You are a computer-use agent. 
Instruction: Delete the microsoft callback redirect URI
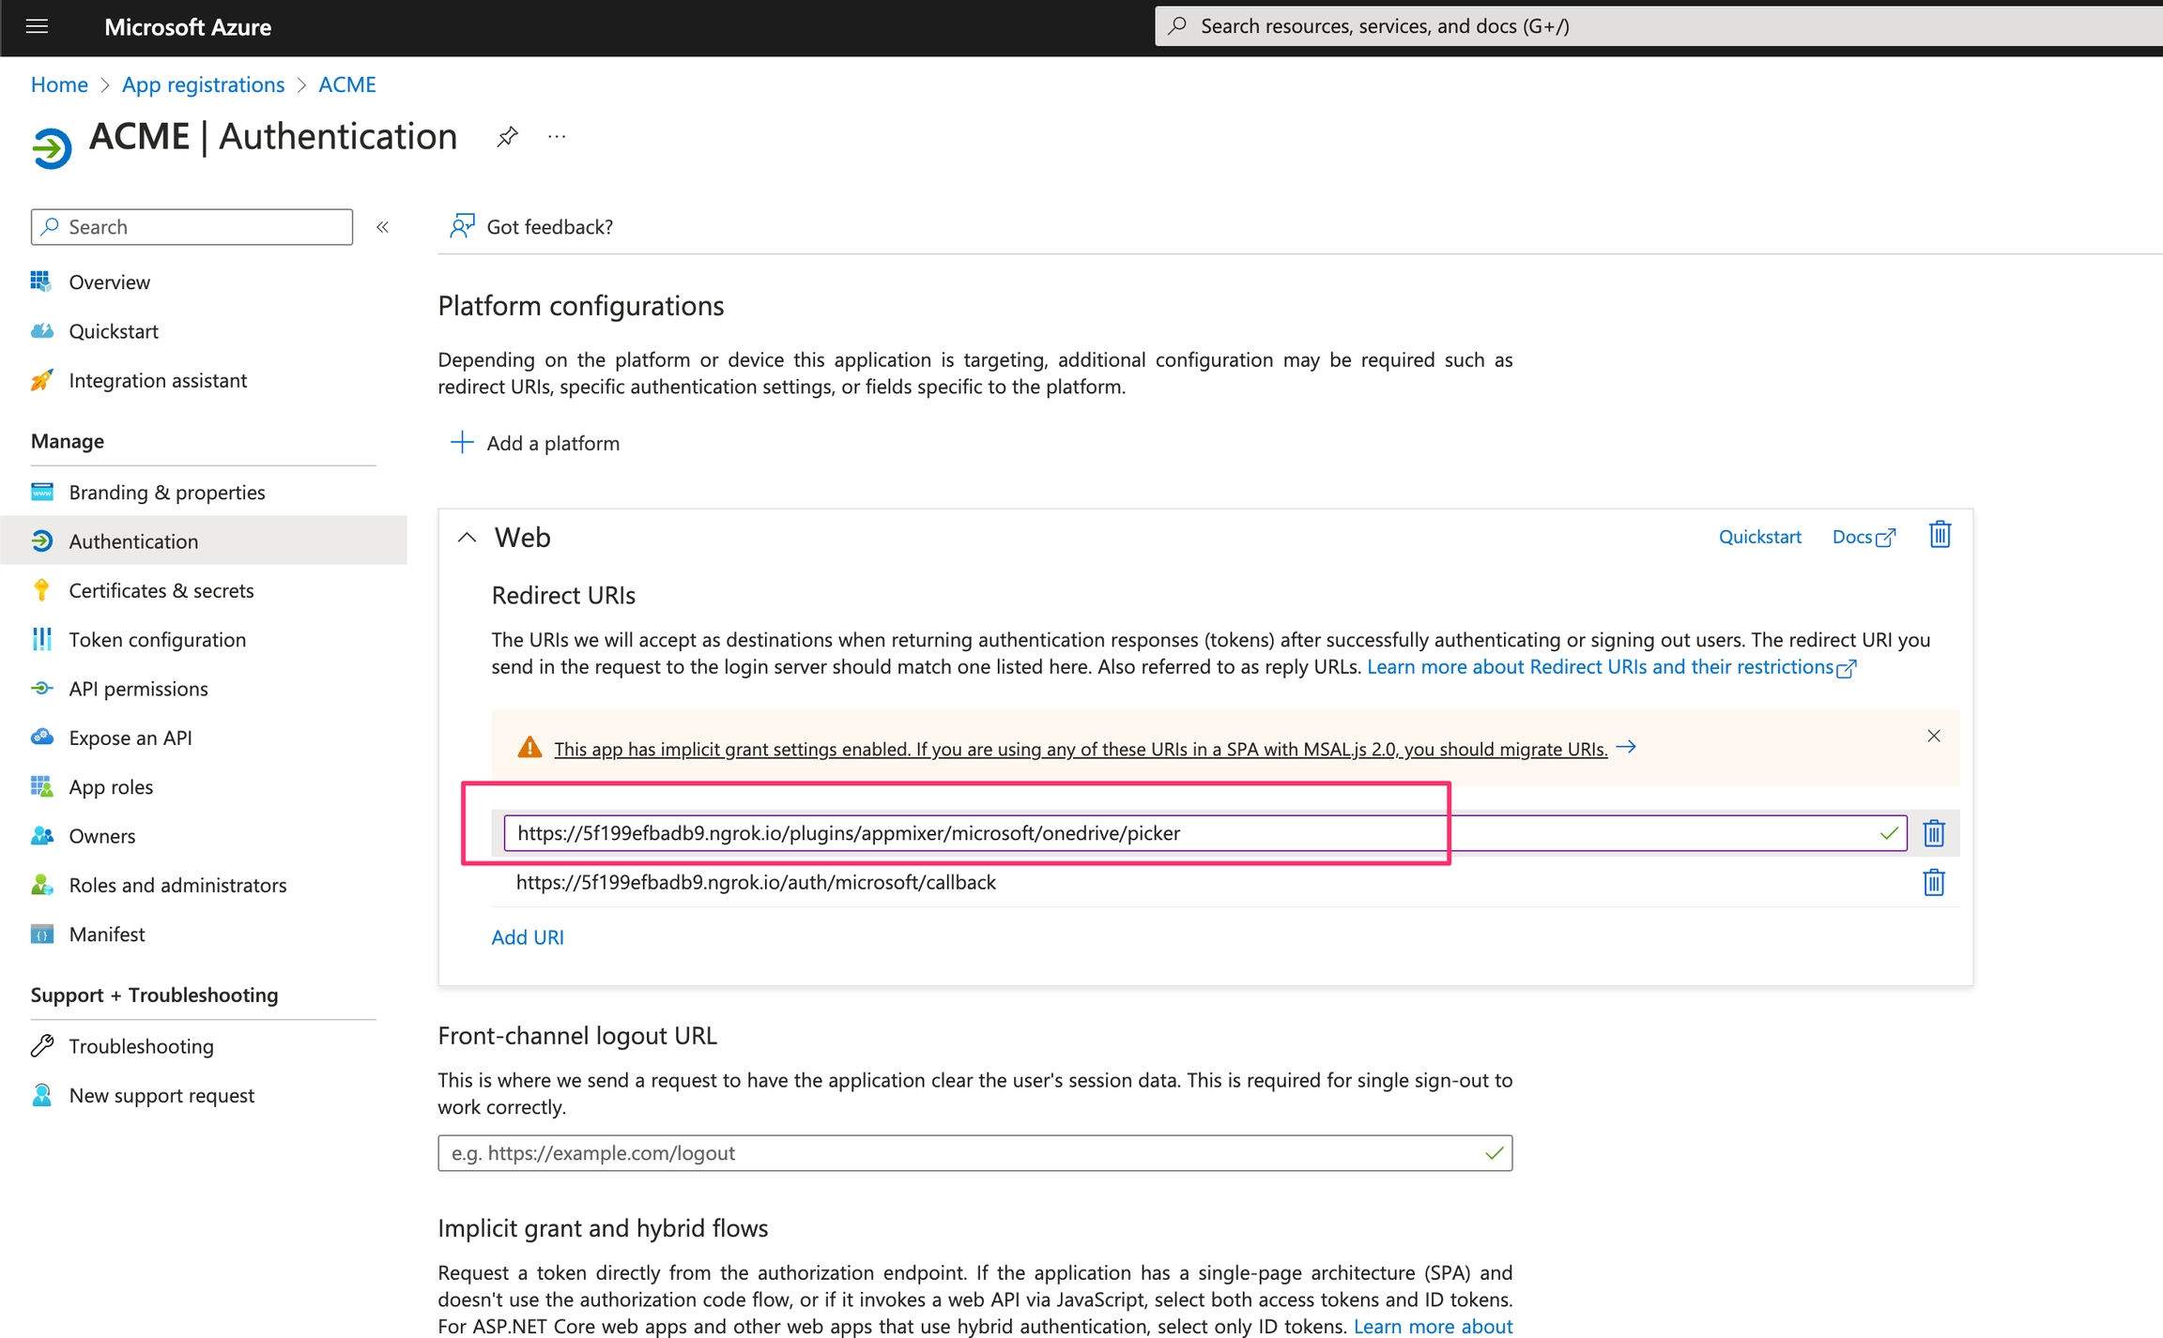pyautogui.click(x=1933, y=882)
